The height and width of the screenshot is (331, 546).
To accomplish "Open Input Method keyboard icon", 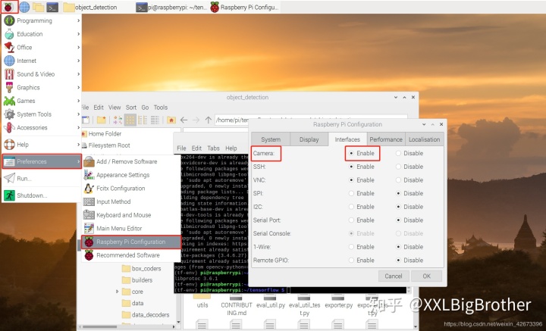I will click(x=89, y=201).
